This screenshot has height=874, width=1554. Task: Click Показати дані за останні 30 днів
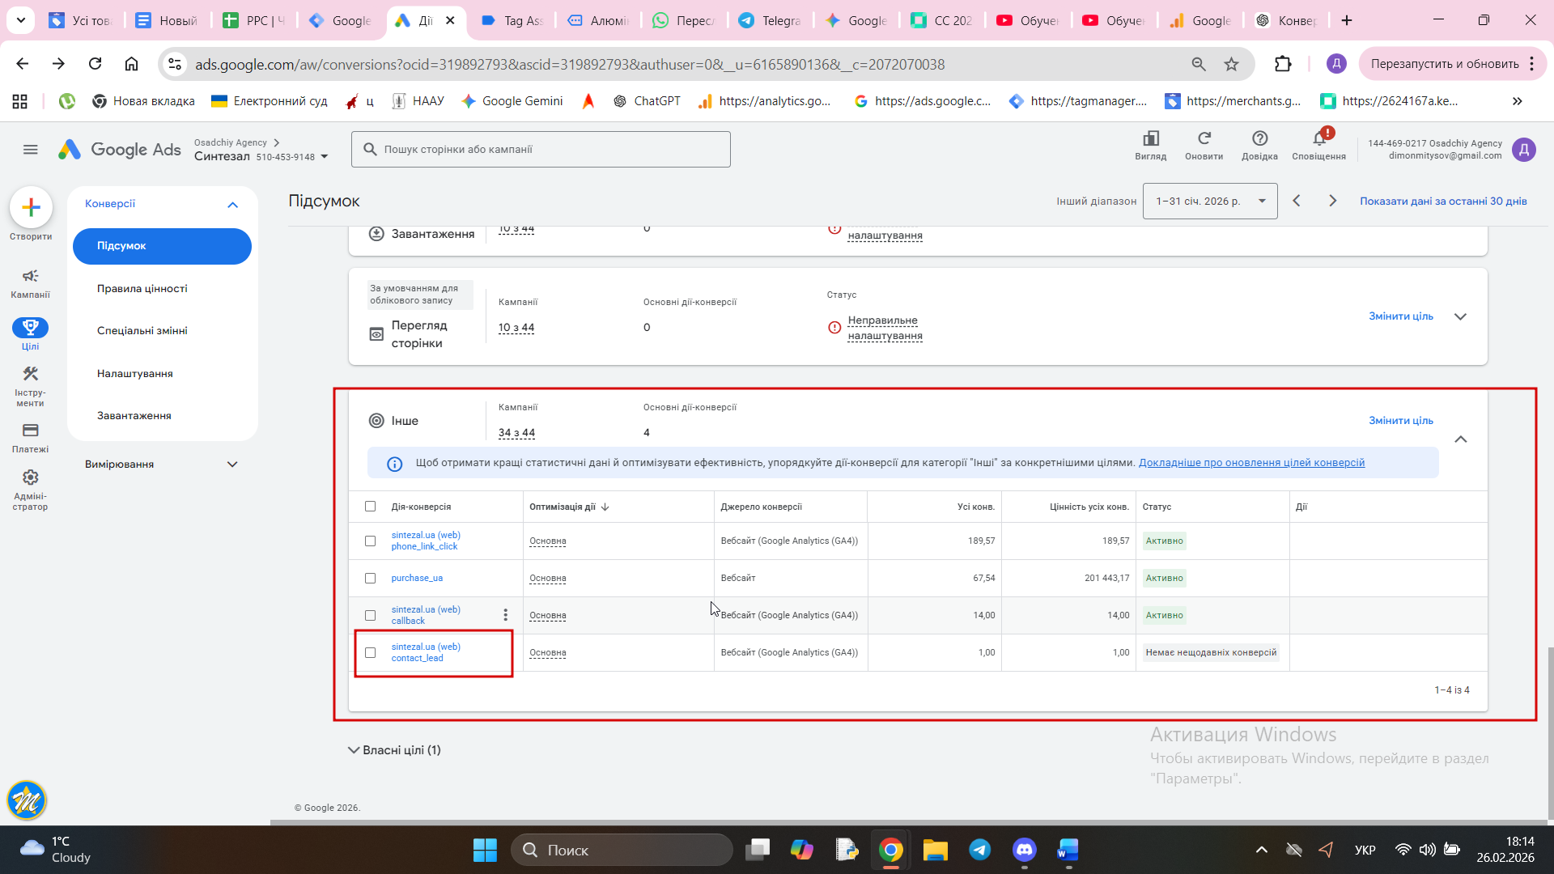[1442, 201]
